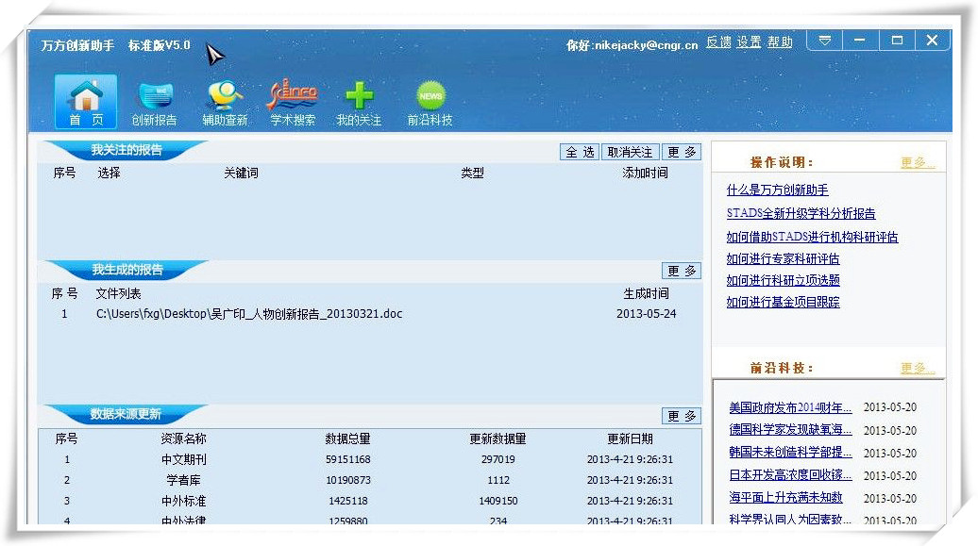
Task: Open link 如何借助STADS进行机构科研评估
Action: (812, 237)
